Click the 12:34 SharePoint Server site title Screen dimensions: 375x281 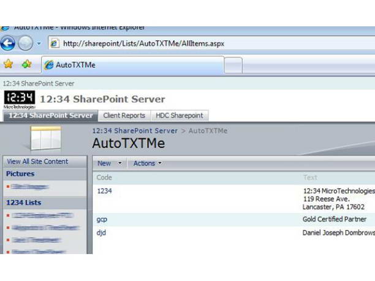click(x=102, y=99)
